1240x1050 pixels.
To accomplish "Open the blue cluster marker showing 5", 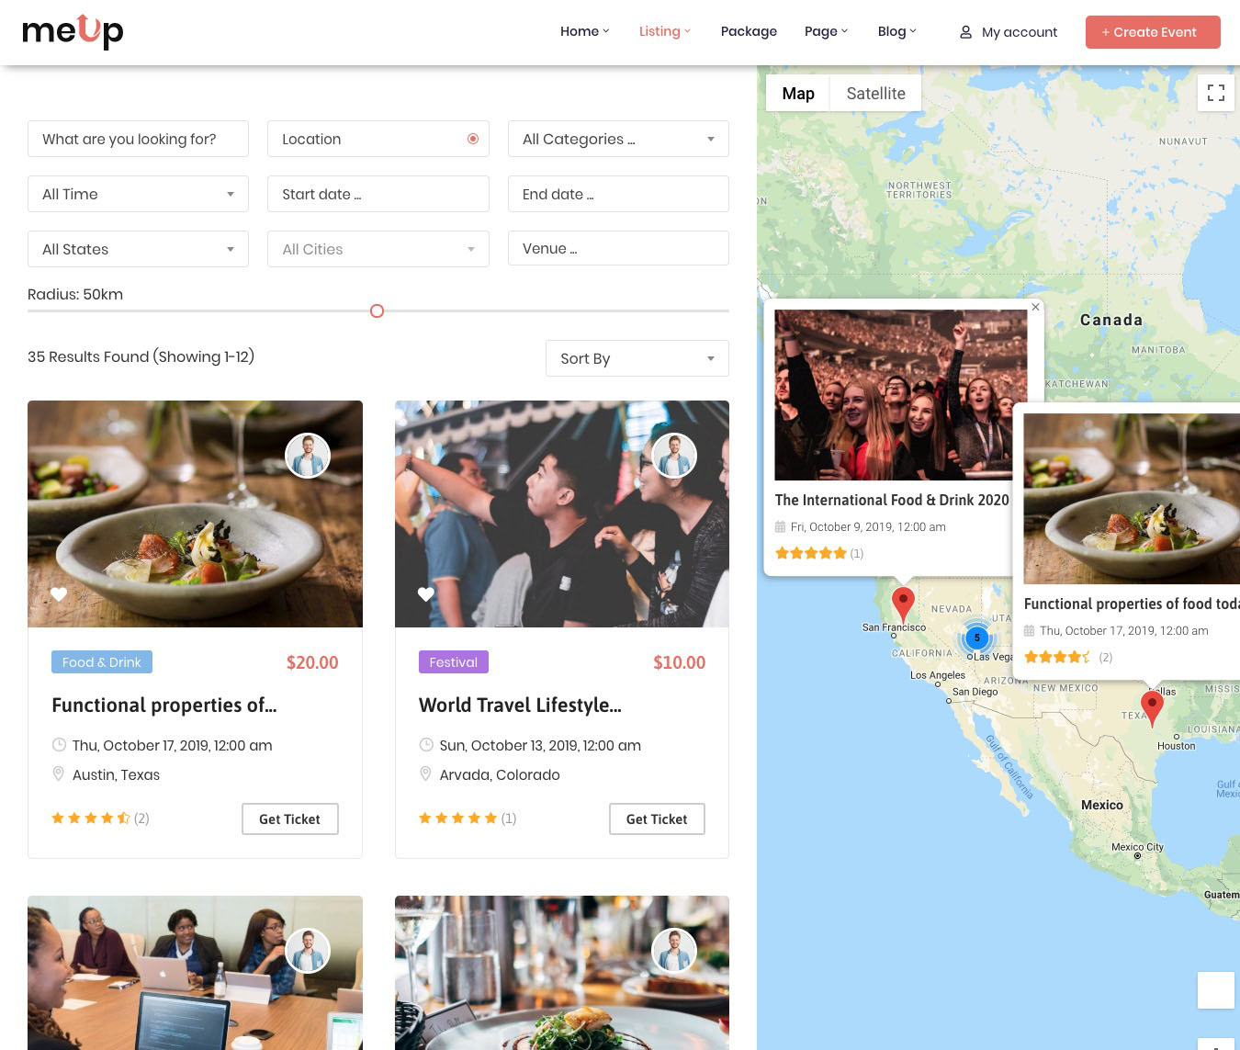I will tap(976, 638).
